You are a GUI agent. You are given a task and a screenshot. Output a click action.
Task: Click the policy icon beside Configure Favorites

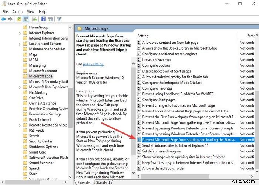coord(139,88)
